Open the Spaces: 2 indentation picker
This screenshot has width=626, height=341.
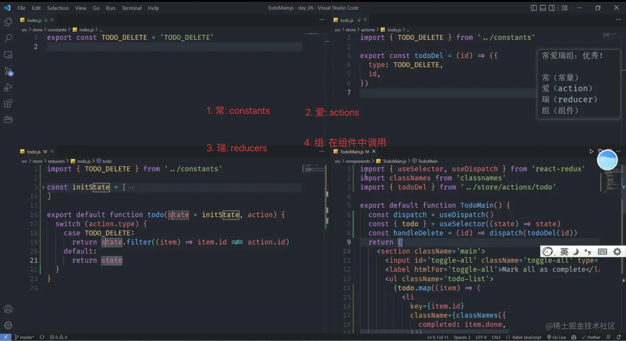point(462,337)
